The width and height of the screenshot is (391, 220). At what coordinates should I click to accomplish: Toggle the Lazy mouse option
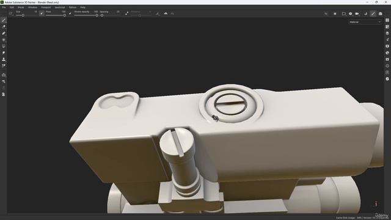126,13
